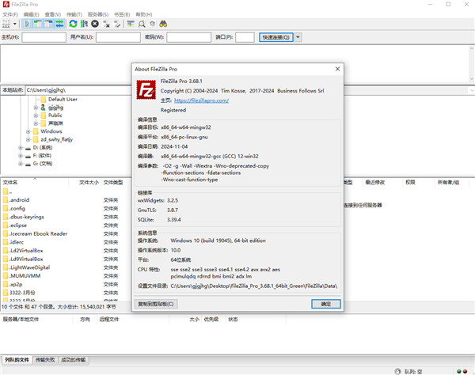This screenshot has height=375, width=475.
Task: Toggle the transfer queue display icon
Action: (x=59, y=25)
